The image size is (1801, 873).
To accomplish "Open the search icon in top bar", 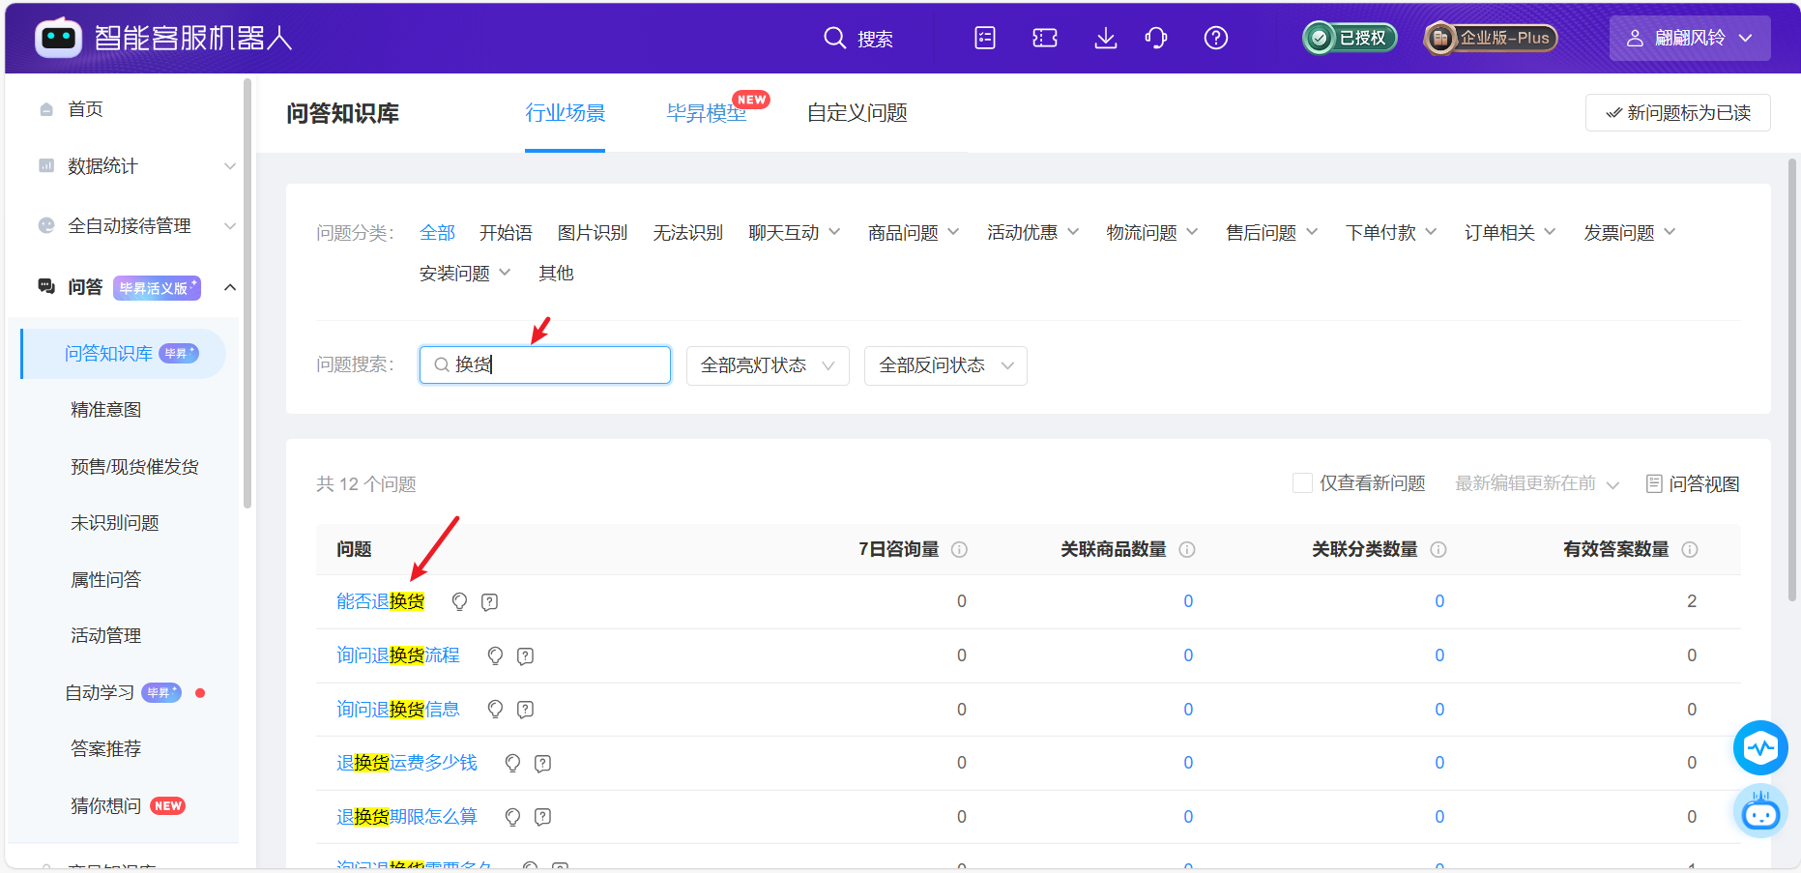I will tap(834, 38).
